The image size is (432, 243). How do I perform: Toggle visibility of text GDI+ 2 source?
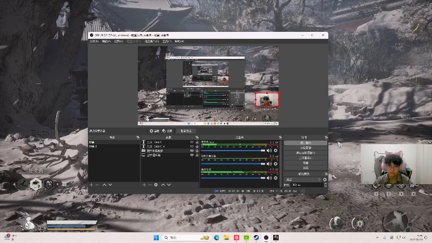pyautogui.click(x=192, y=146)
